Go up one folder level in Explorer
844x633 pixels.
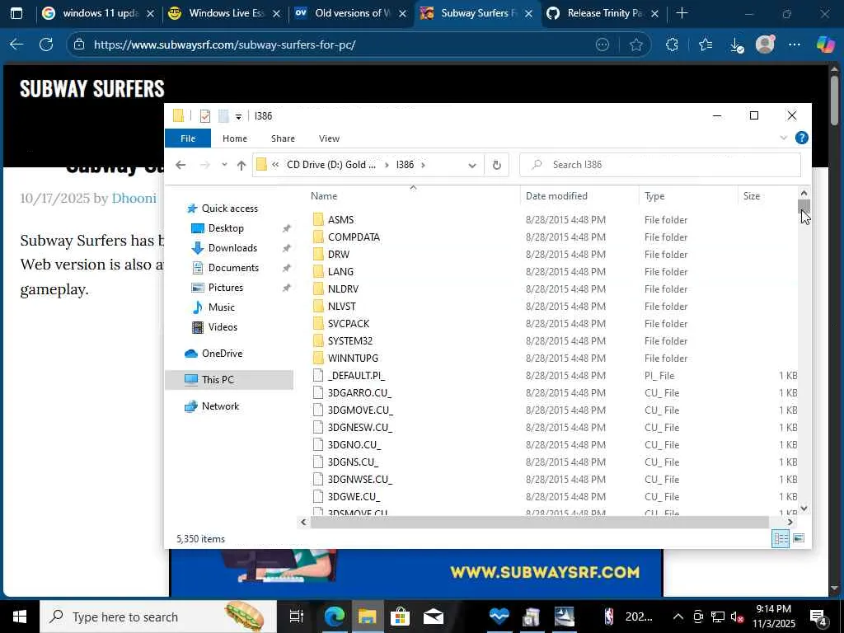(x=241, y=165)
